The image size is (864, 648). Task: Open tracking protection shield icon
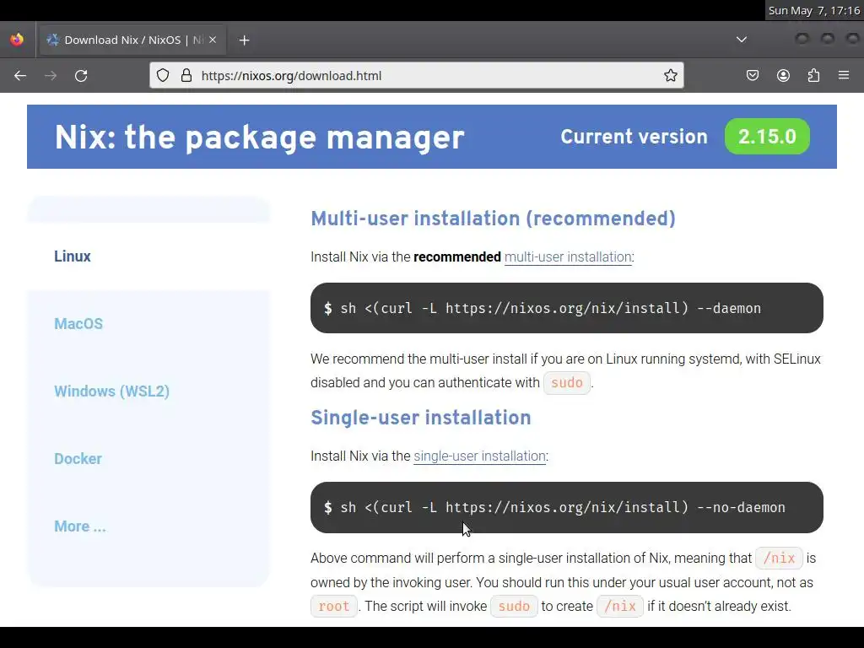[164, 76]
